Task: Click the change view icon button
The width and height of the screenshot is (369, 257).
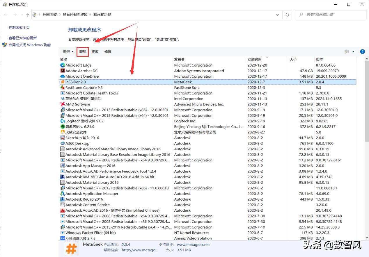Action: pyautogui.click(x=347, y=51)
